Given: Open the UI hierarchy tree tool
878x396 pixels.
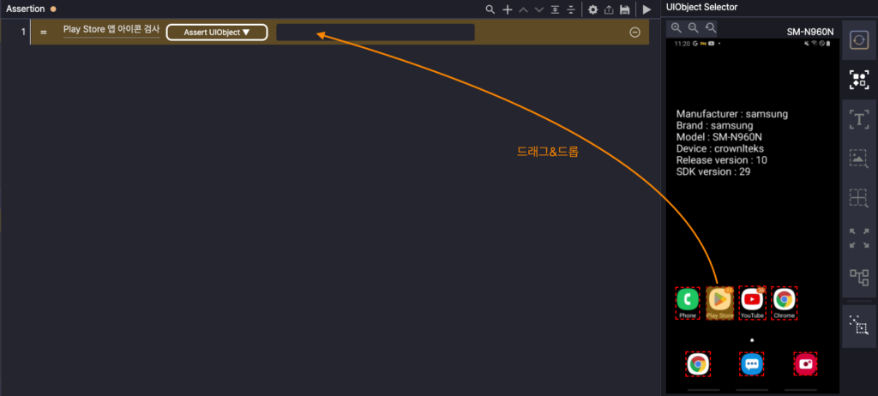Looking at the screenshot, I should (858, 277).
